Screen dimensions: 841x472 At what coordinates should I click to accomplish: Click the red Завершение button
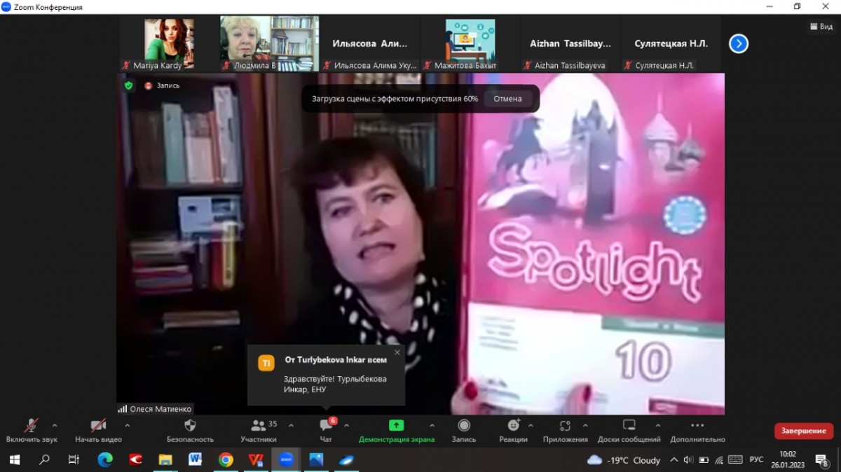(803, 431)
